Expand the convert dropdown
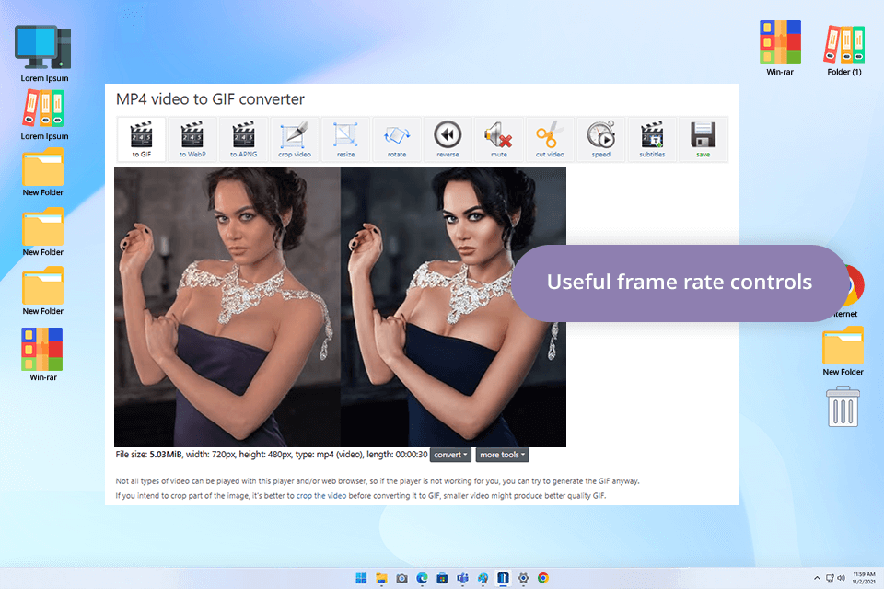This screenshot has width=884, height=589. [x=450, y=455]
